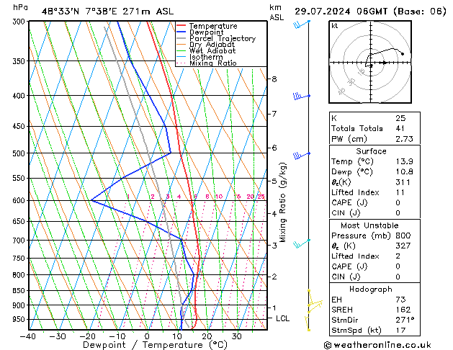
Task: Click the station coordinates '48°33'N 7°38'E'
Action: pyautogui.click(x=79, y=12)
